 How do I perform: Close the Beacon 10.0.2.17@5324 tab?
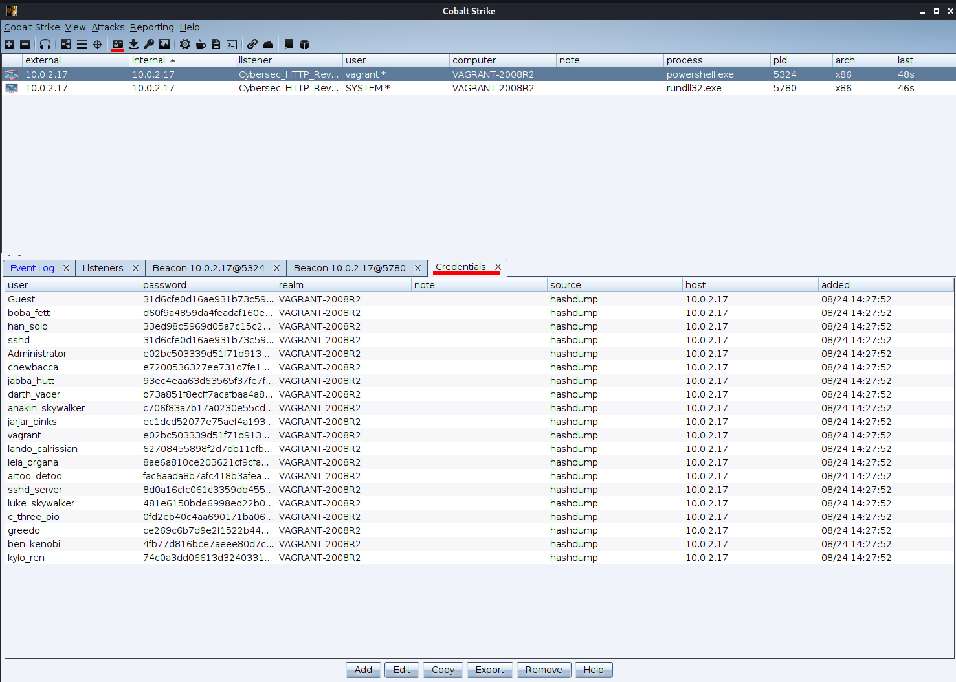tap(276, 268)
